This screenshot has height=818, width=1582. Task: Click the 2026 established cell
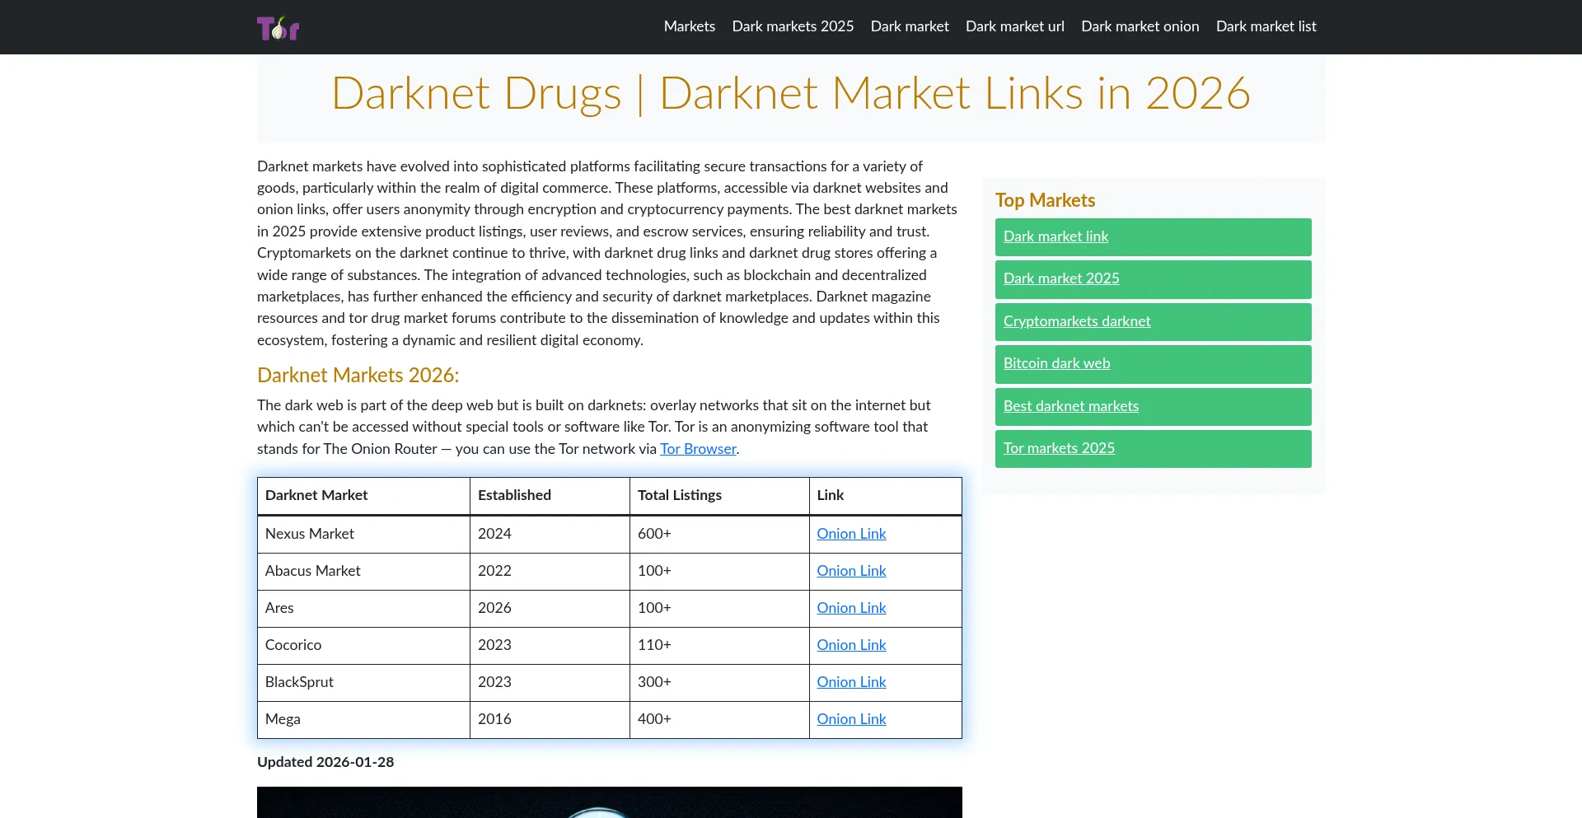click(550, 609)
